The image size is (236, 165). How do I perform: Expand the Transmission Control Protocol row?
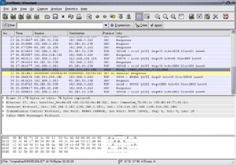pyautogui.click(x=3, y=111)
